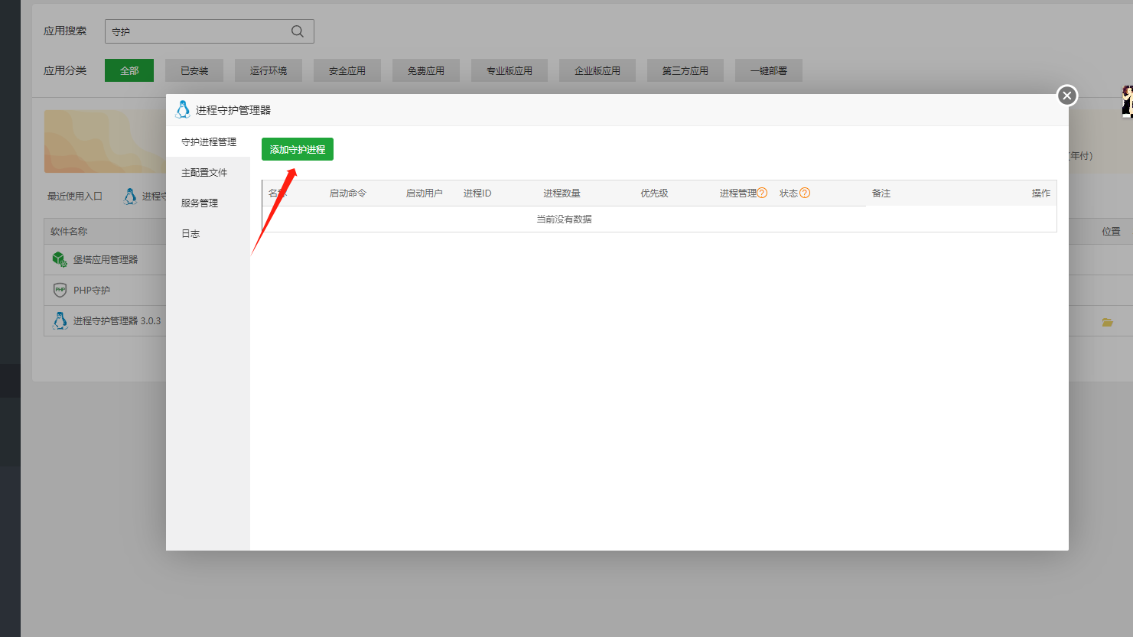This screenshot has height=637, width=1133.
Task: Select the 安全应用 category filter
Action: point(347,70)
